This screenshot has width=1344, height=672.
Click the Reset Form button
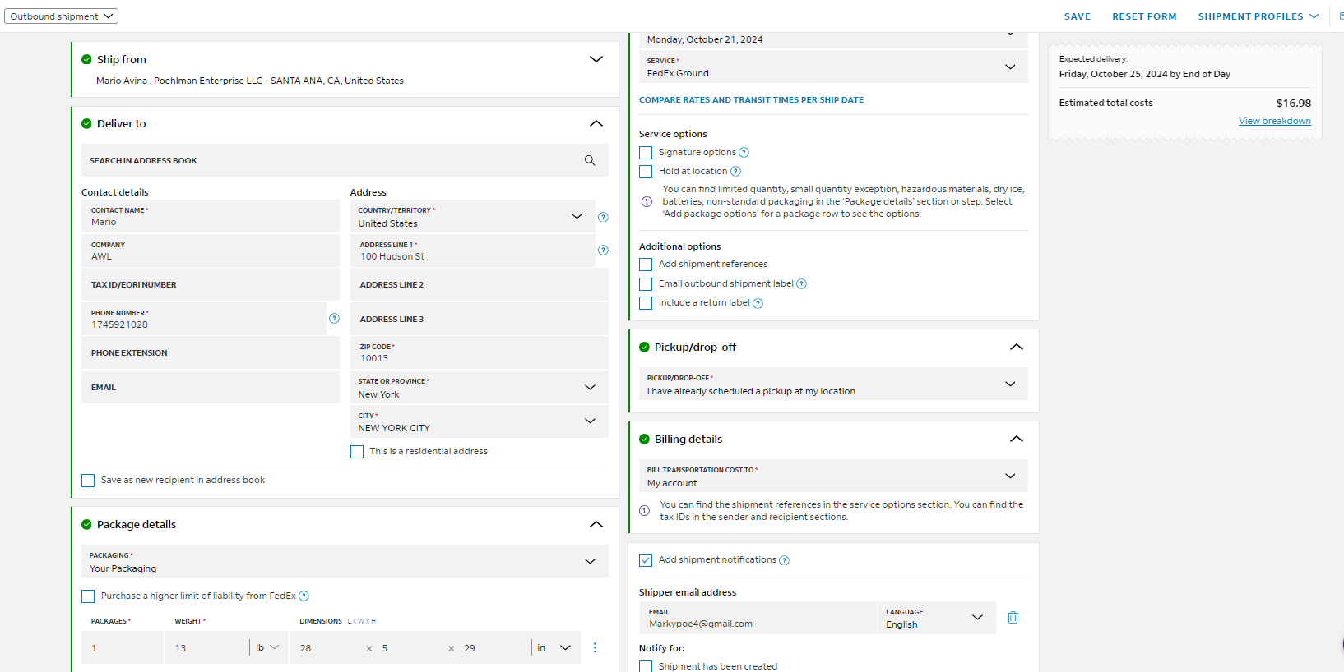coord(1144,16)
